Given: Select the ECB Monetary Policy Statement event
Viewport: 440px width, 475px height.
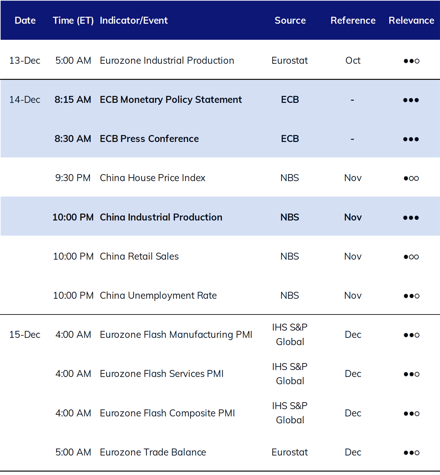Looking at the screenshot, I should point(171,100).
